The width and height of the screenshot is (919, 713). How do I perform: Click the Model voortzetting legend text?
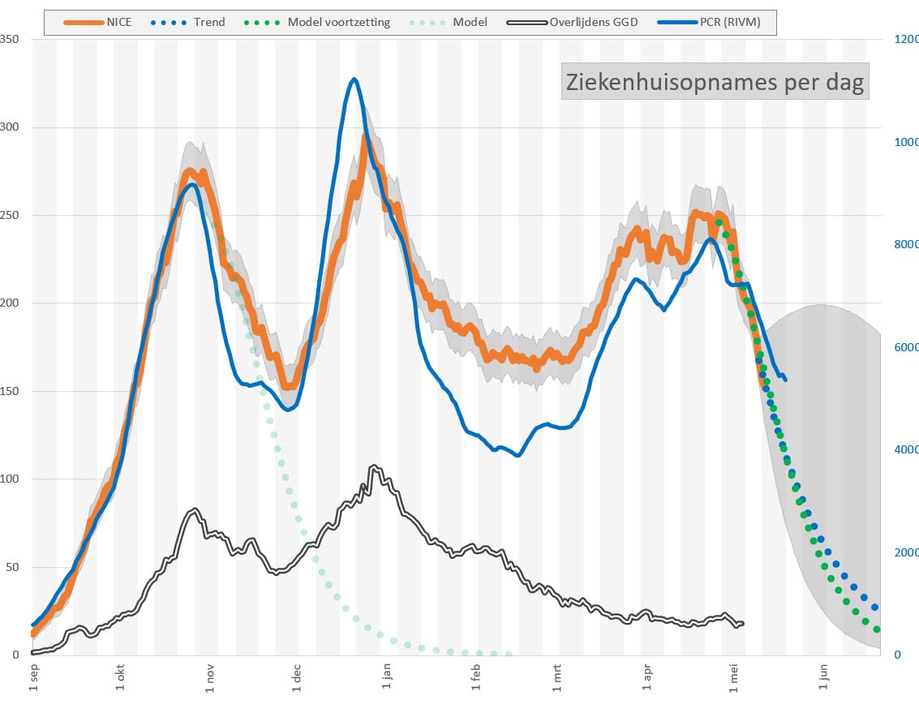339,22
